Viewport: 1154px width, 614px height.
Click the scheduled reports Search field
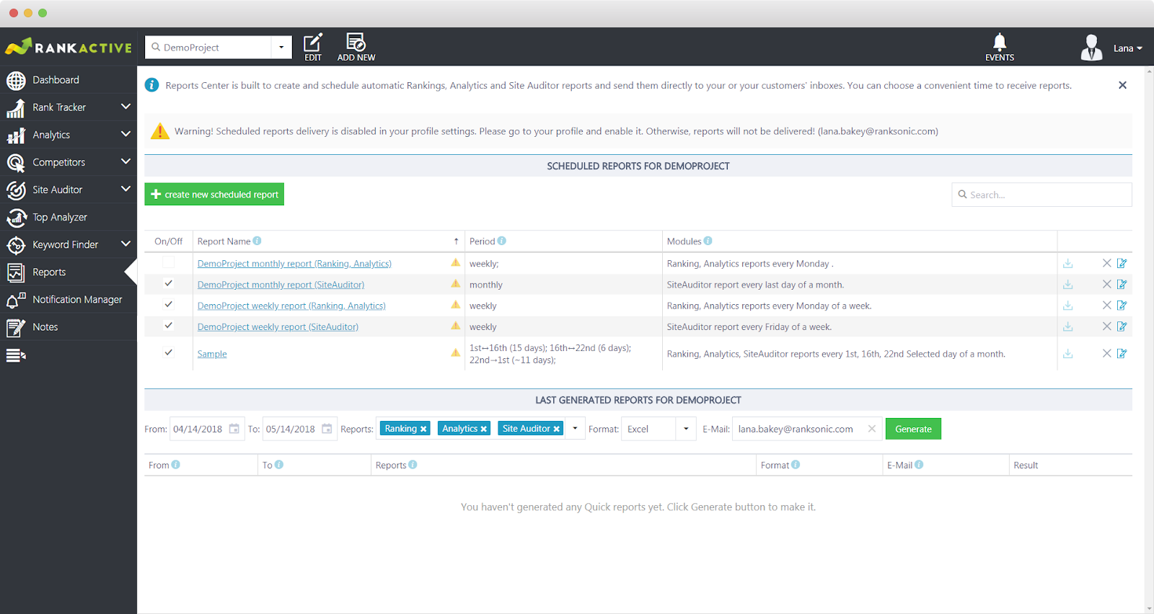pos(1041,195)
